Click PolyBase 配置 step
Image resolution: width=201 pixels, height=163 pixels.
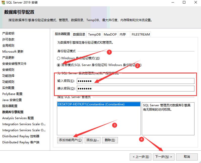pos(12,94)
